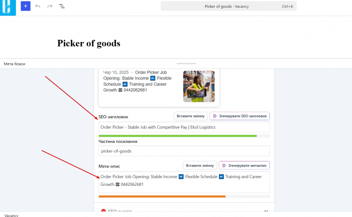Click the red SEO analysis status icon
The image size is (352, 217).
[x=103, y=211]
